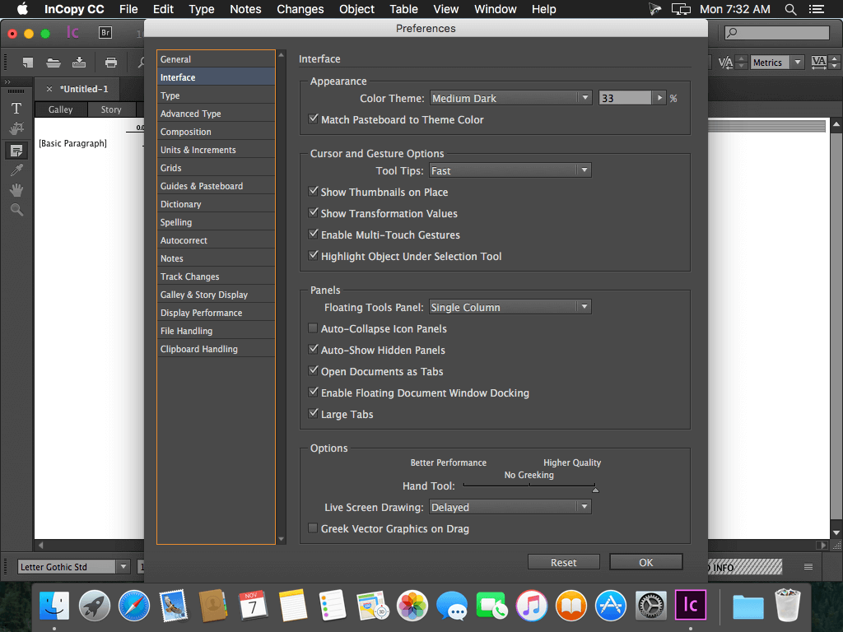Open Finder from the Dock
The width and height of the screenshot is (843, 632).
54,606
